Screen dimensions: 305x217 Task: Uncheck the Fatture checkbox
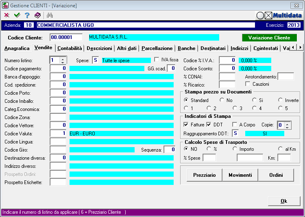pos(186,124)
